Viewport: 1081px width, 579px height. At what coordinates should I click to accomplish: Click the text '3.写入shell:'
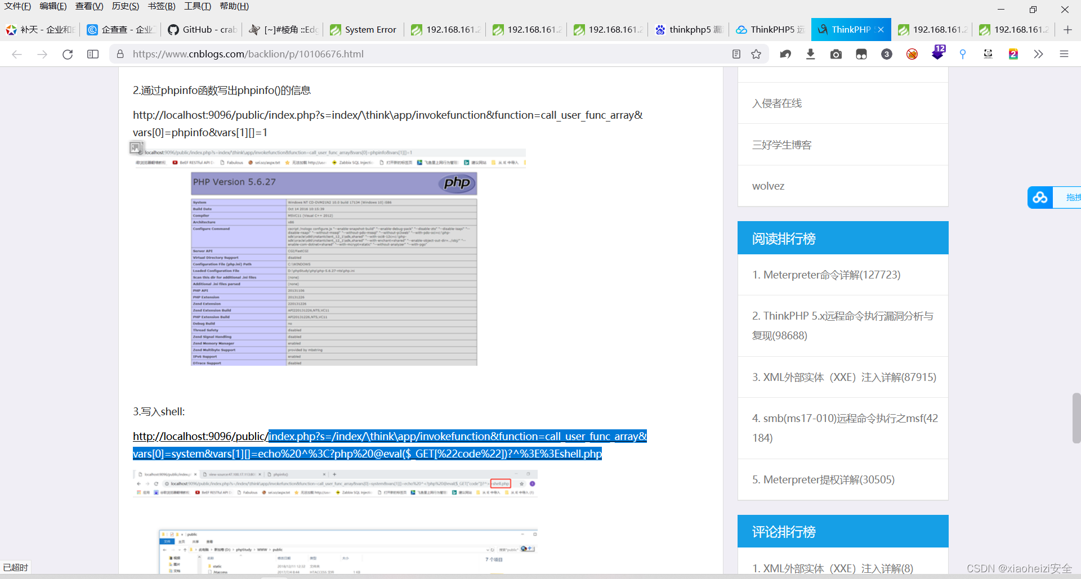tap(159, 412)
